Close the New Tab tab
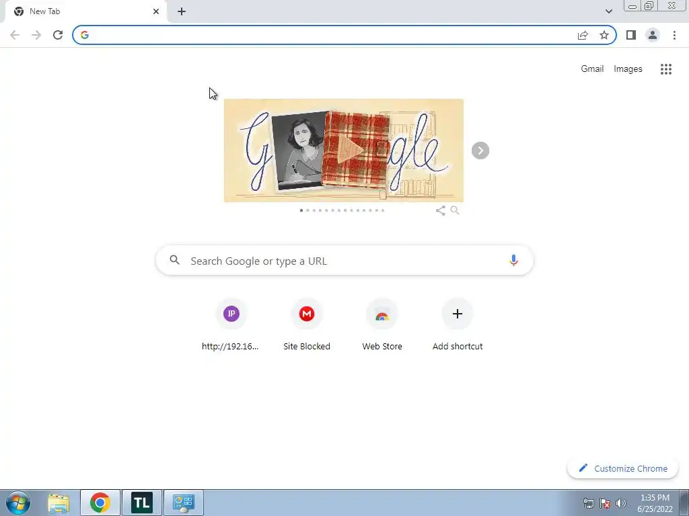689x516 pixels. (x=156, y=11)
